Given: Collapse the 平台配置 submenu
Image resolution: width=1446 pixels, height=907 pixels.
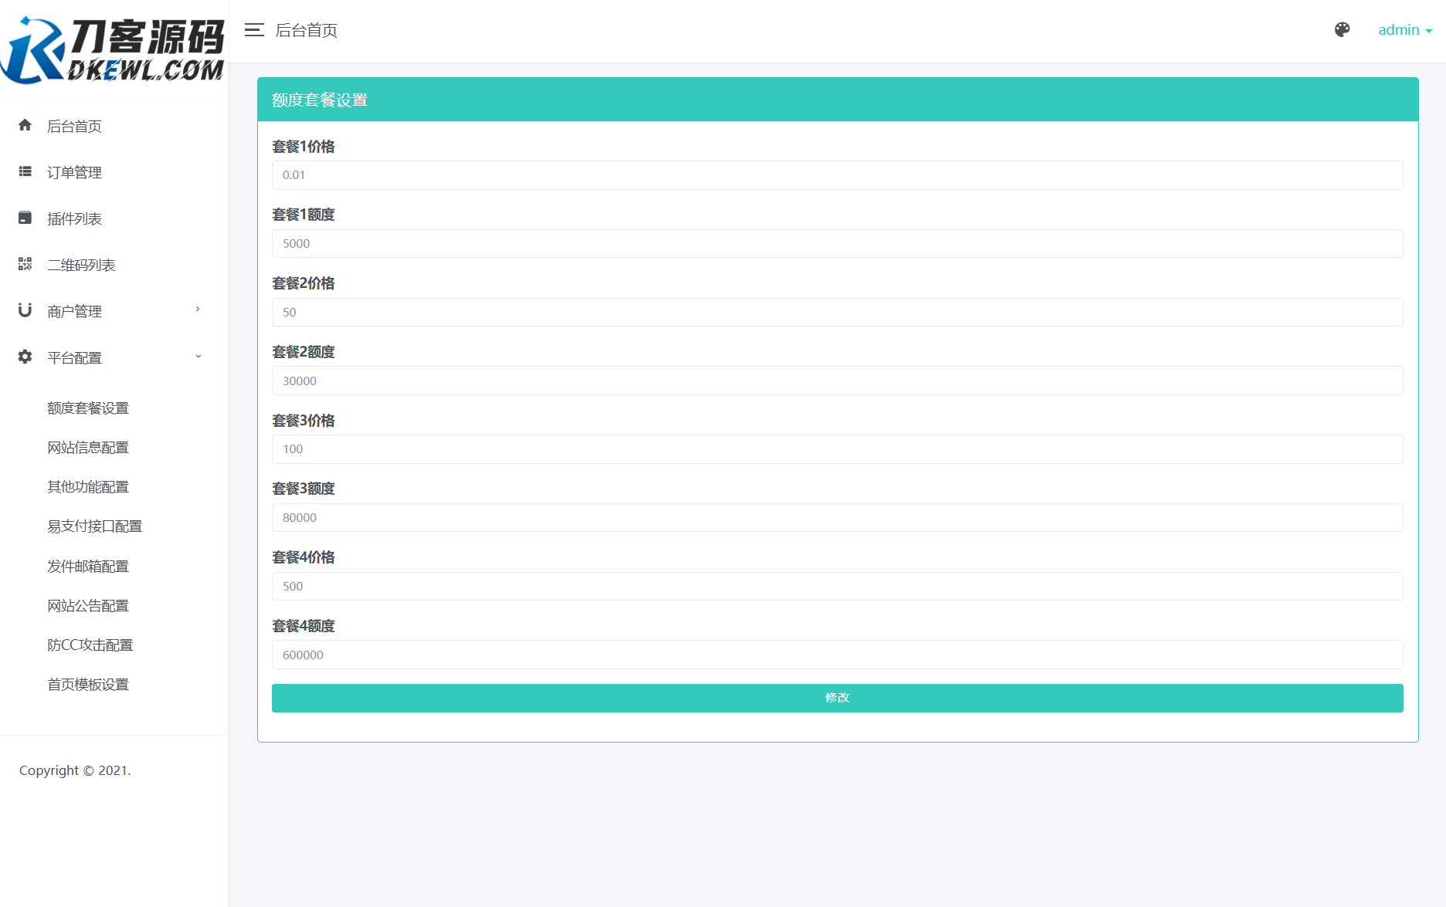Looking at the screenshot, I should click(198, 357).
